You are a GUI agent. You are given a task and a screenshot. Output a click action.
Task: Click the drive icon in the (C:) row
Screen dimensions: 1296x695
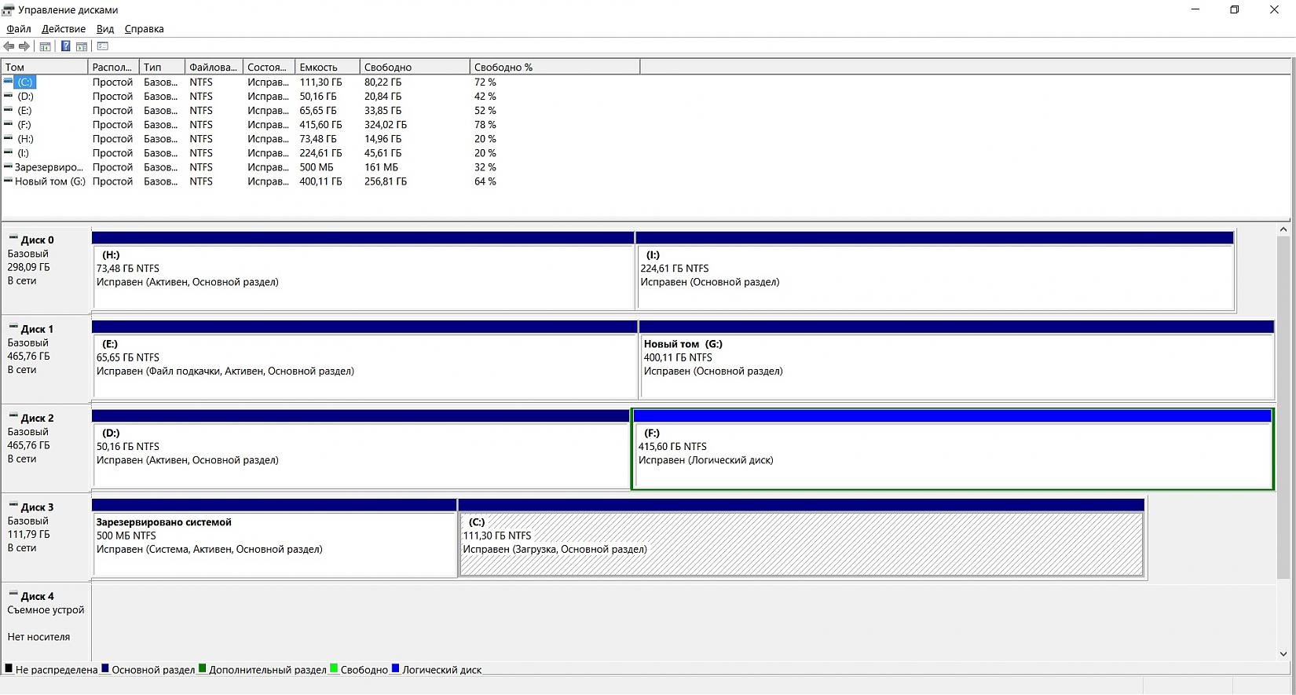(8, 82)
